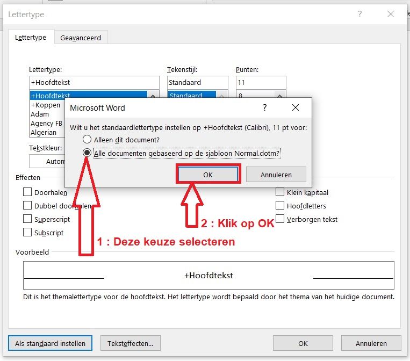Toggle the Subscript checkbox
Viewport: 410px width, 361px height.
tap(27, 232)
